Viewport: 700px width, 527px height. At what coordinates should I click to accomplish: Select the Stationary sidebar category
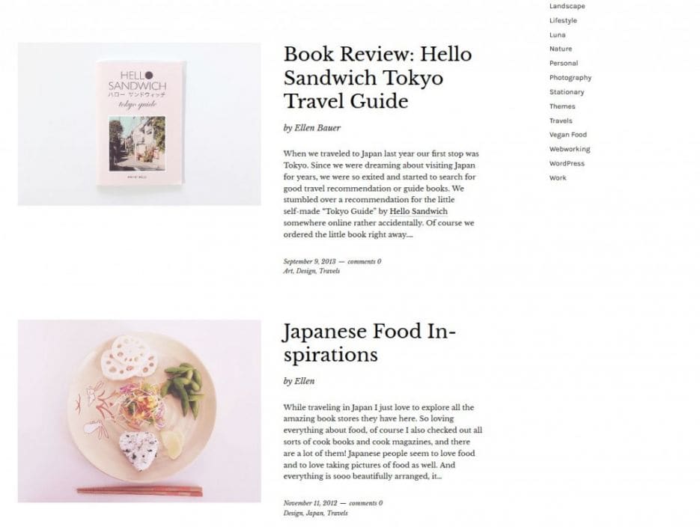point(567,92)
